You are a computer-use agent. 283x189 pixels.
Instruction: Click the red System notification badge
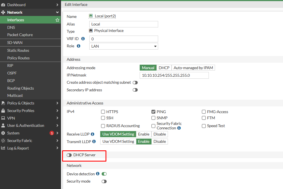tap(52, 133)
